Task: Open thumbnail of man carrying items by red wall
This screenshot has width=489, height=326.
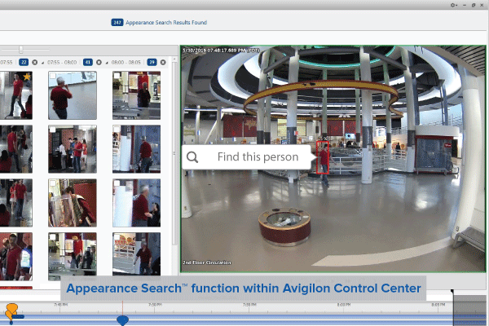Action: 73,203
